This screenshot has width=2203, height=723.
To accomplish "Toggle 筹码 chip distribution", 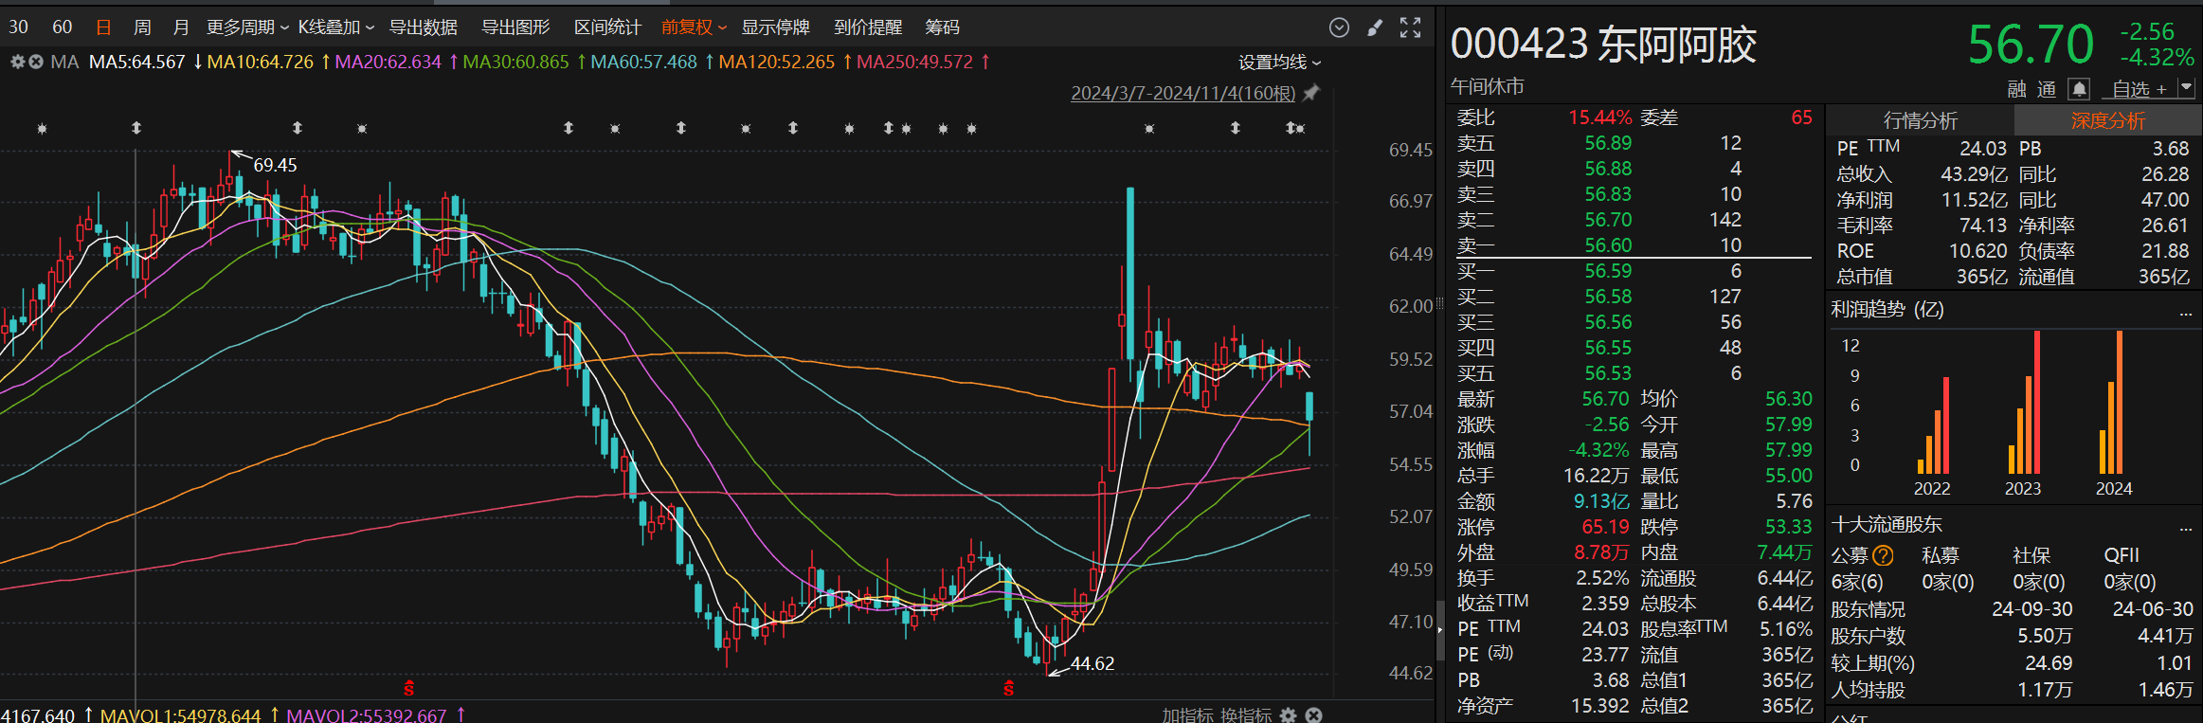I will coord(942,27).
